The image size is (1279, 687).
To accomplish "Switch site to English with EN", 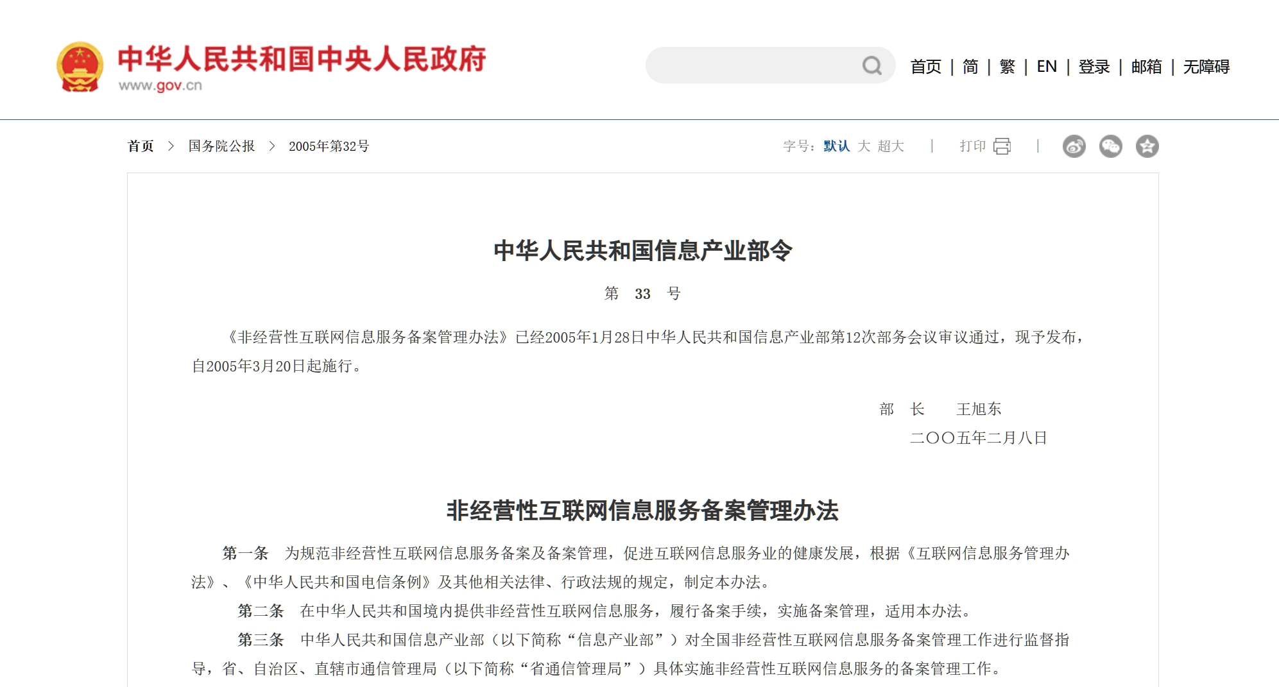I will point(1047,67).
